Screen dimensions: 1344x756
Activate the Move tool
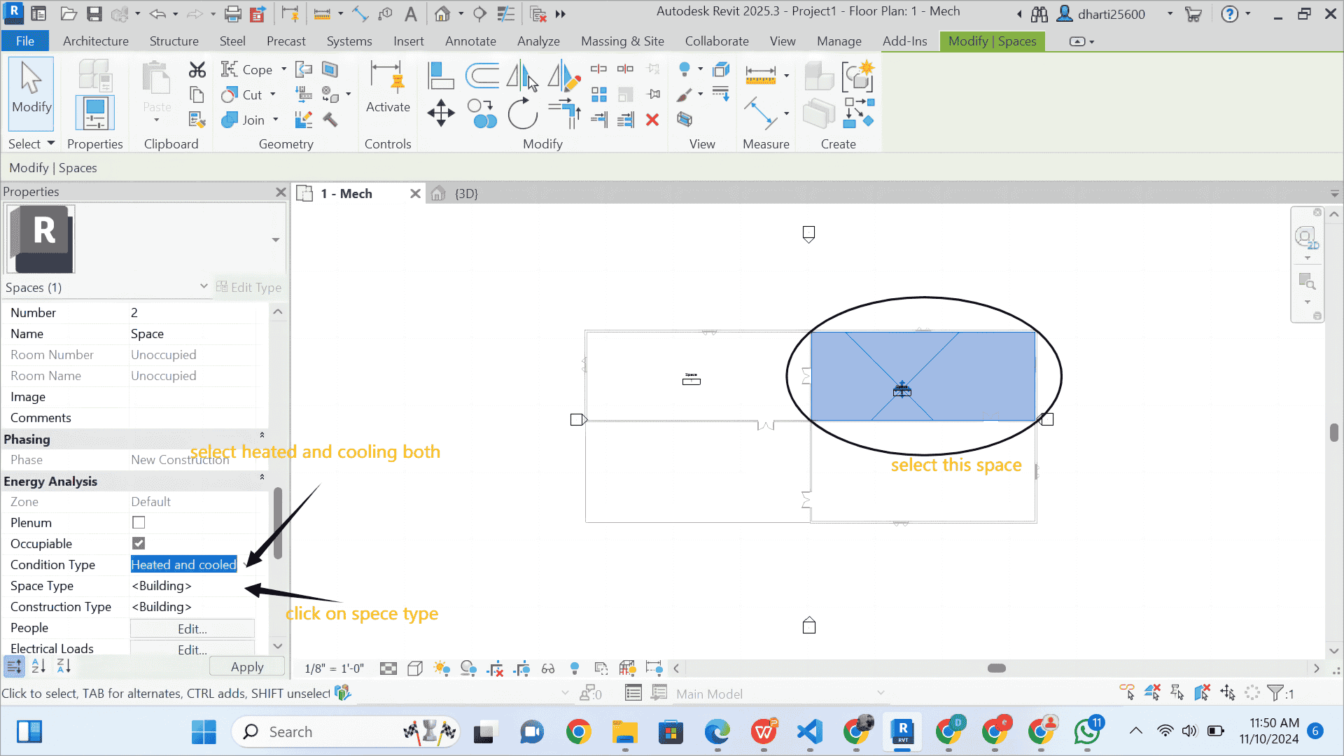coord(440,113)
